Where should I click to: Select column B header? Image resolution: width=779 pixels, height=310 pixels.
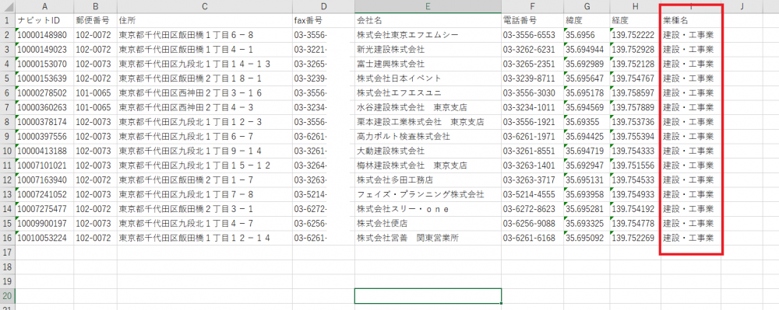[95, 6]
